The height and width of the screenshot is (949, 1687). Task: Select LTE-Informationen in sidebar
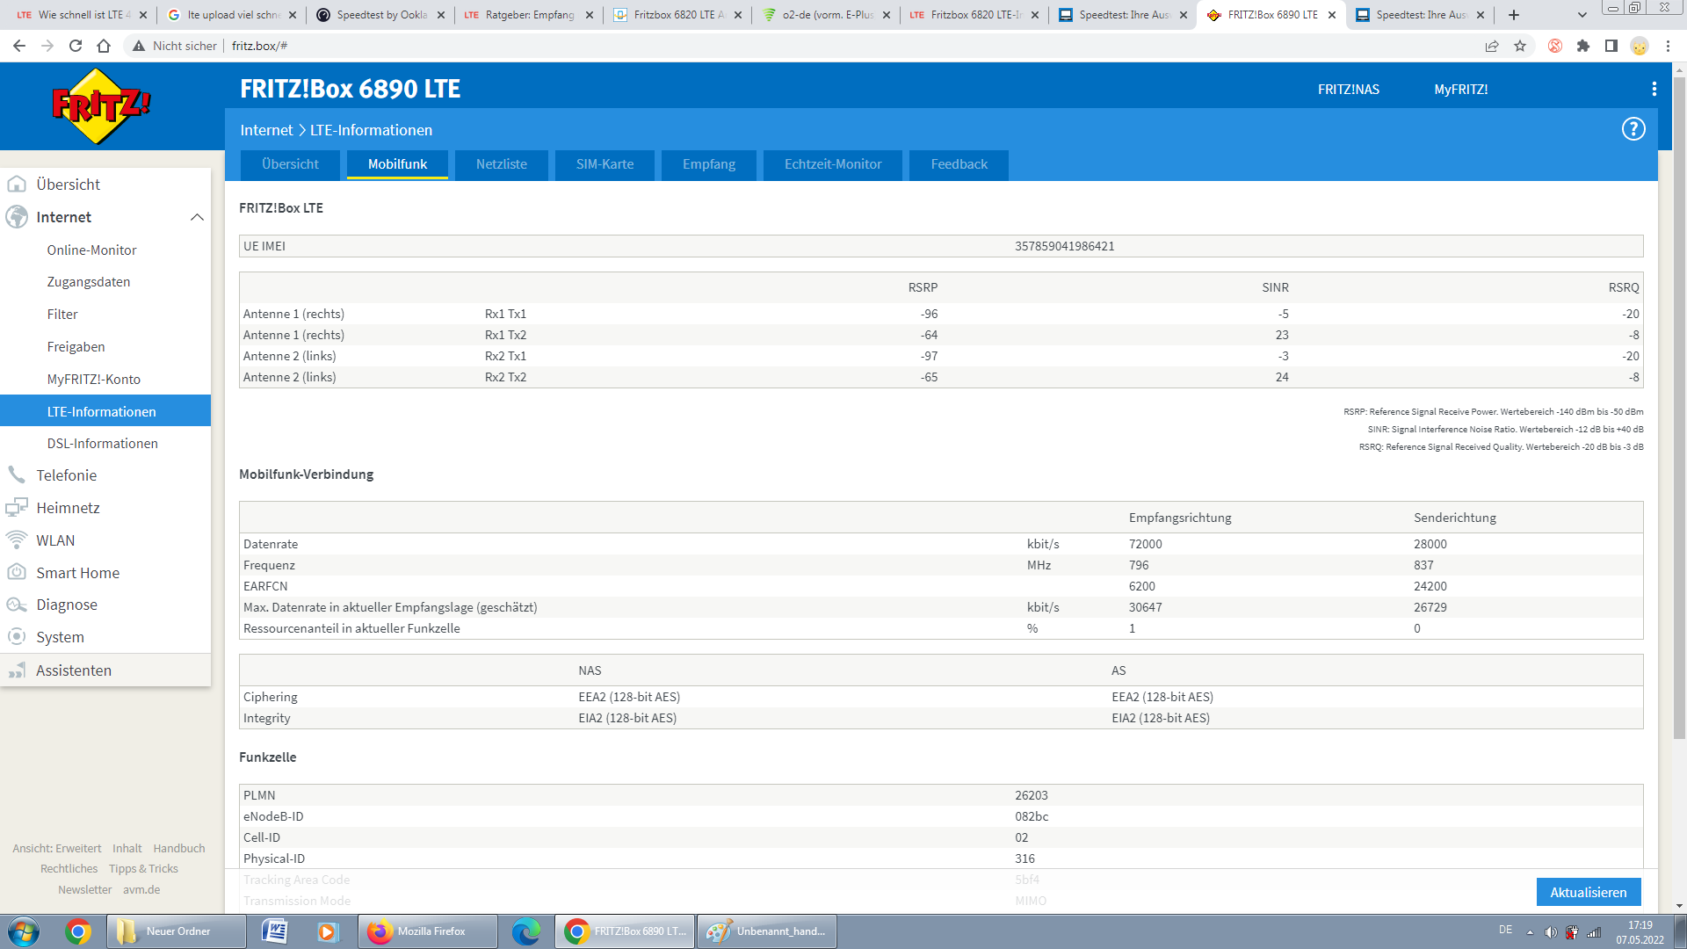(105, 411)
